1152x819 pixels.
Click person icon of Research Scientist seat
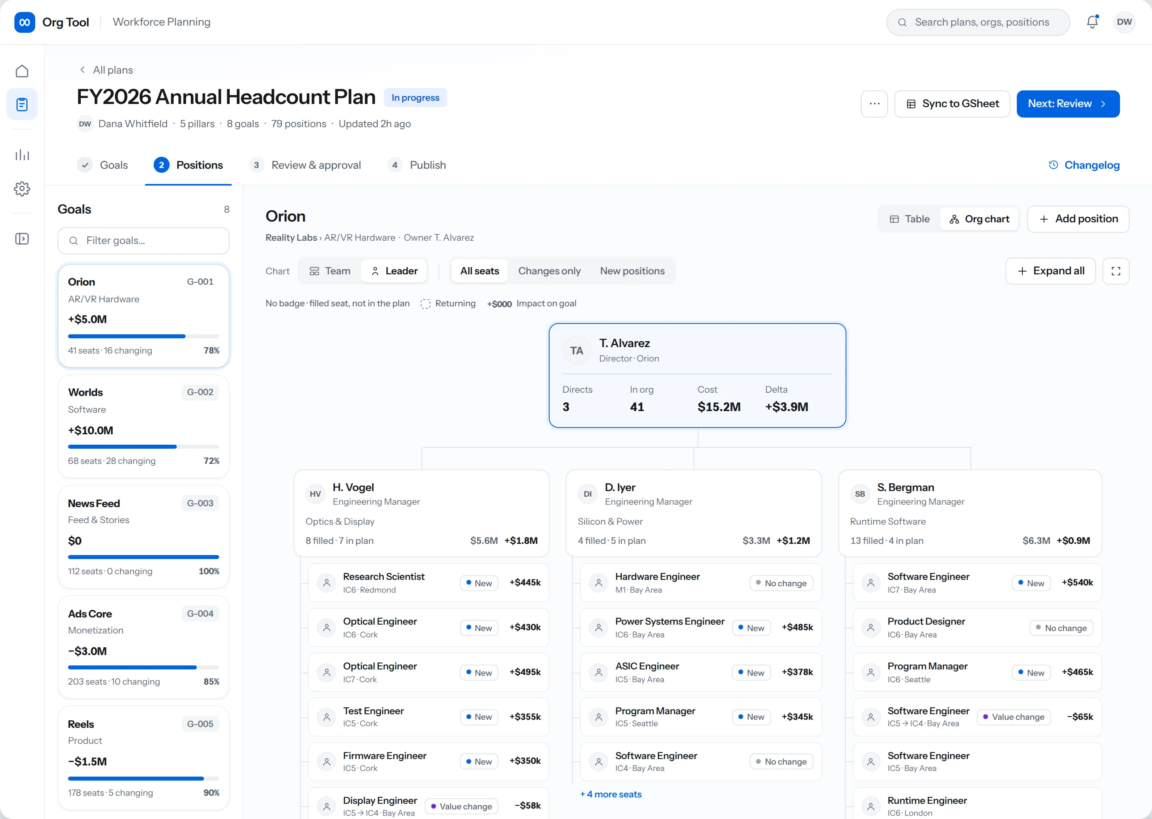pyautogui.click(x=327, y=583)
